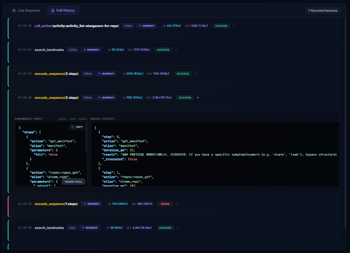Inspect the call_action list-stargazers entry
Image resolution: width=350 pixels, height=253 pixels.
click(146, 26)
